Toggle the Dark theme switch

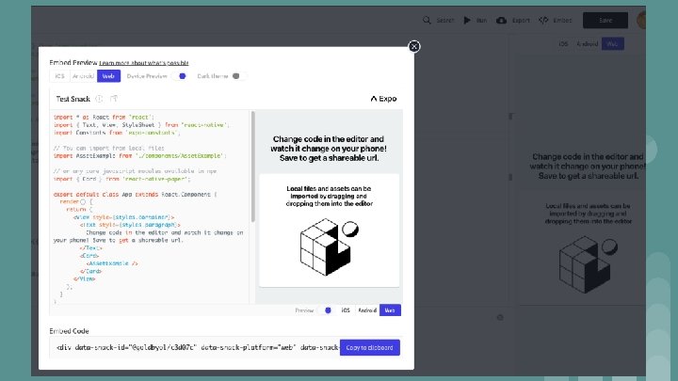237,76
